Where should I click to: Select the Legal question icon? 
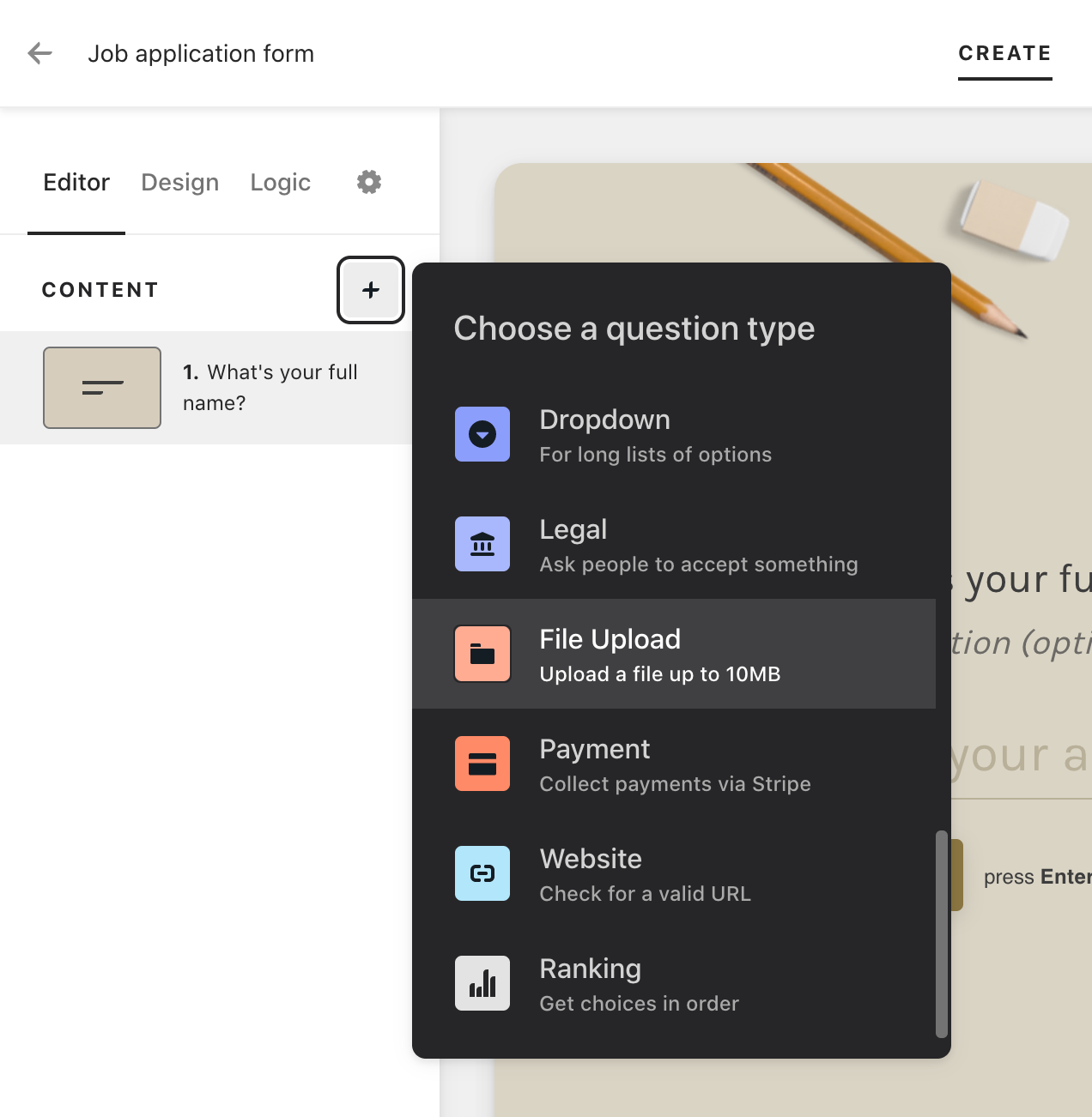click(x=482, y=544)
